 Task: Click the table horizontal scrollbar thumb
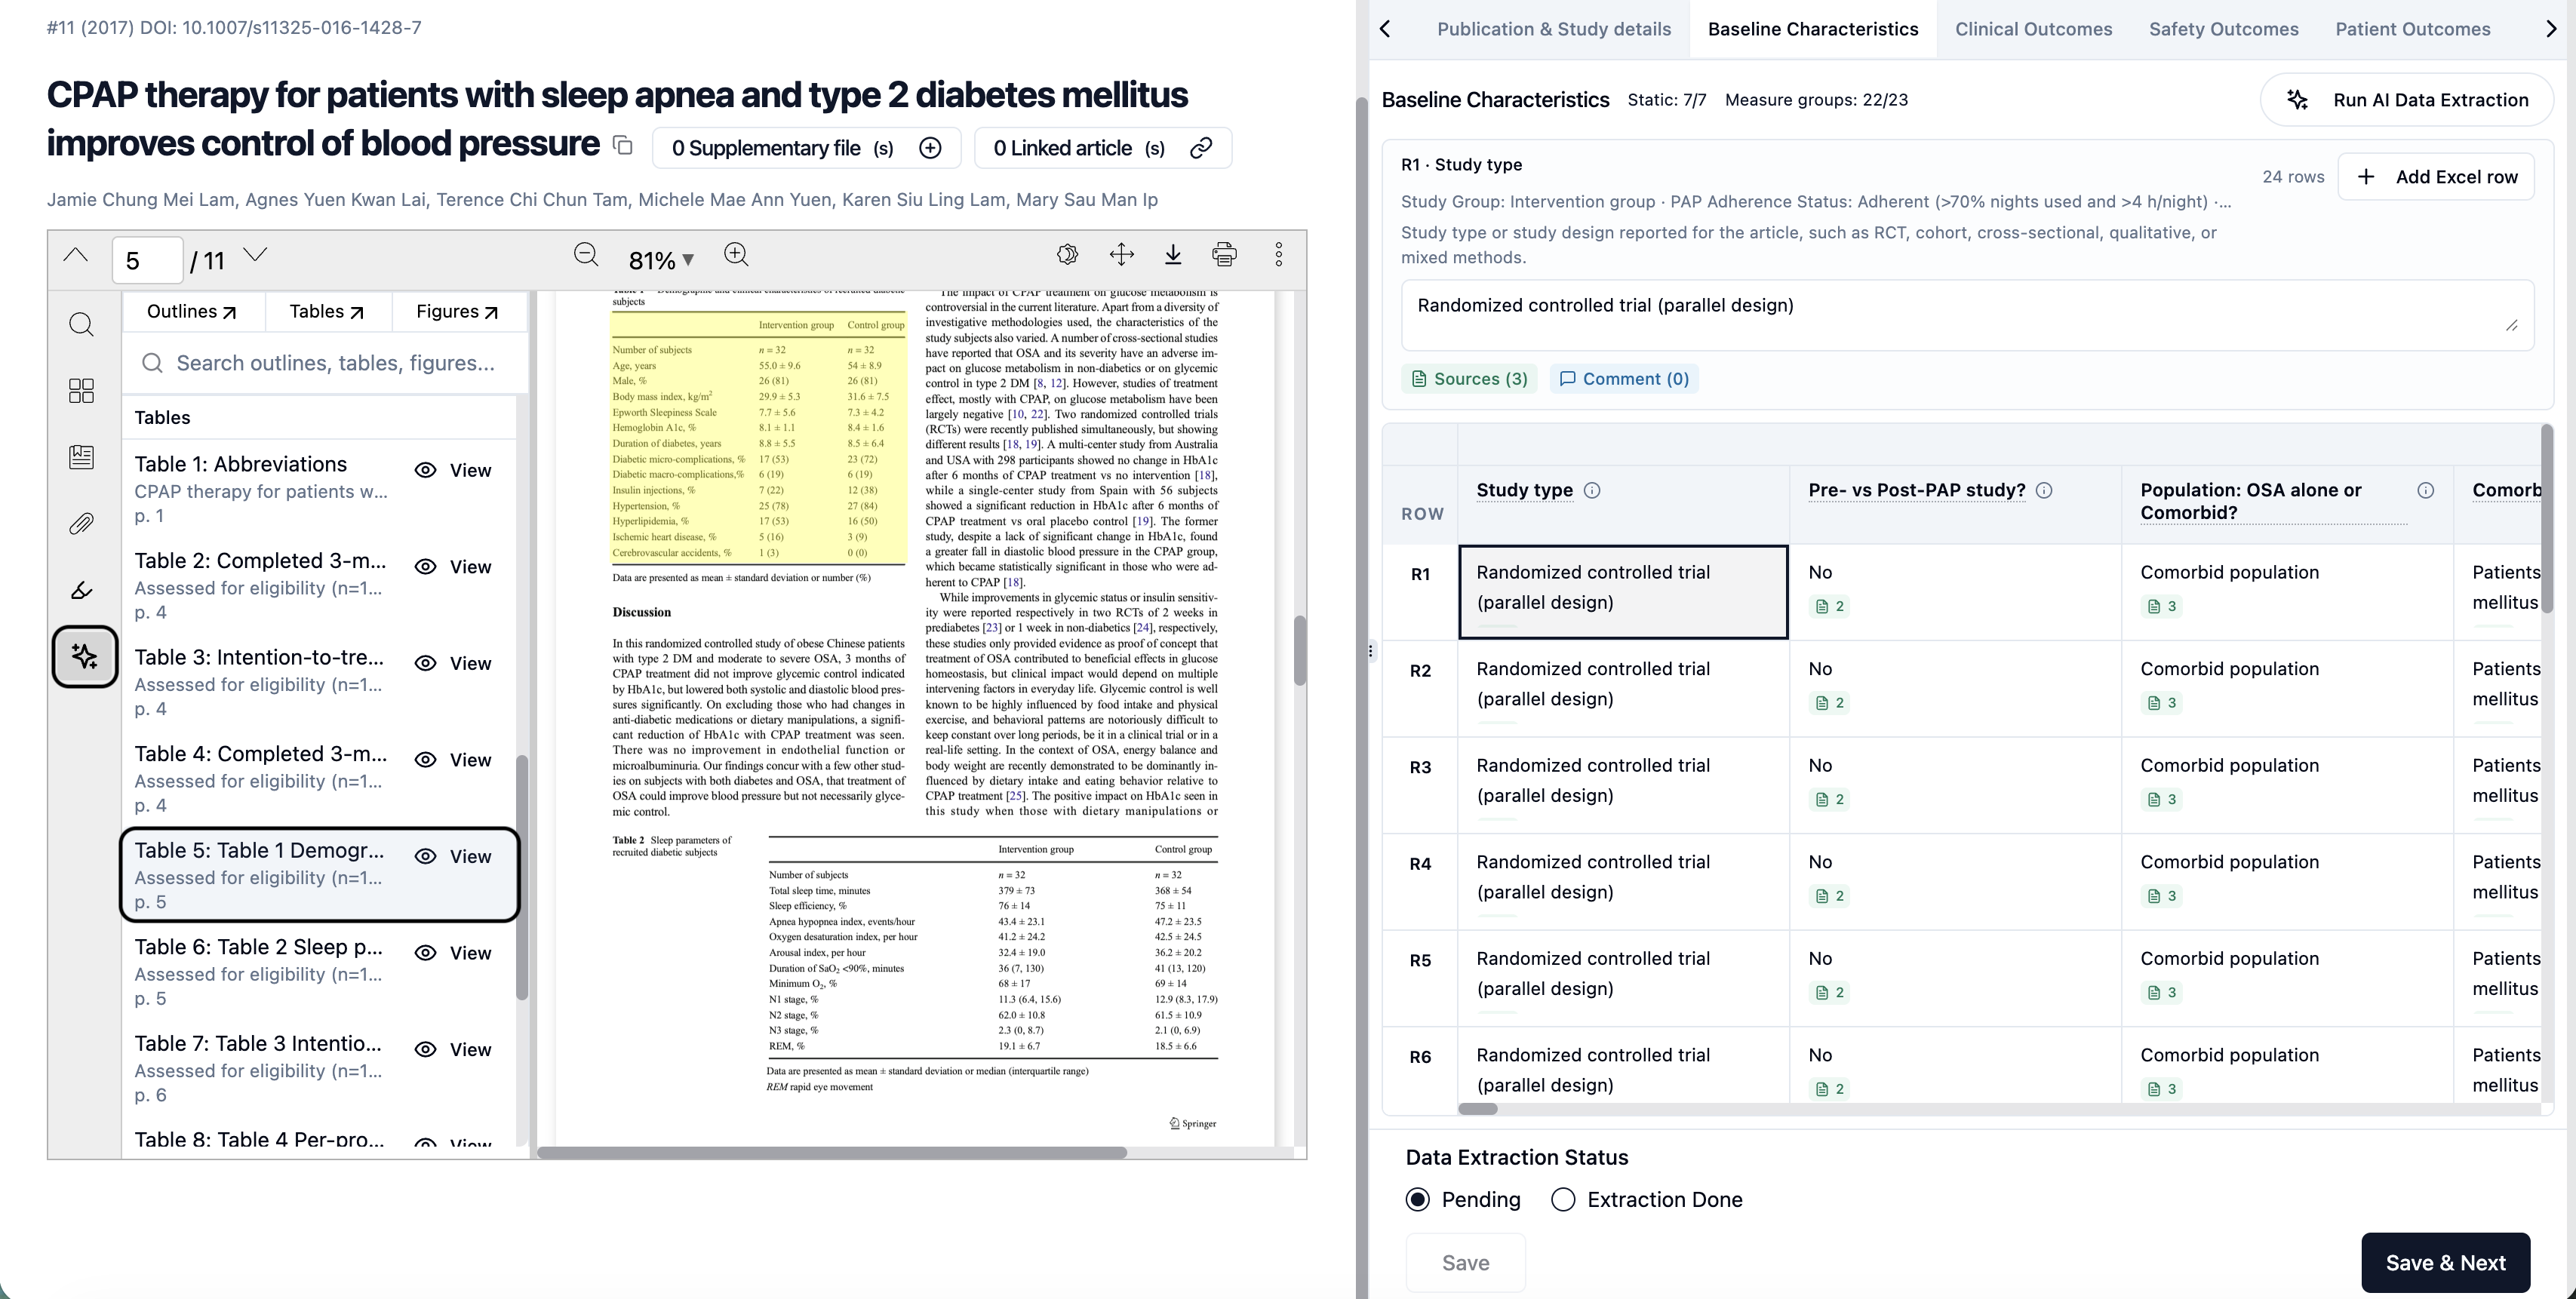point(1478,1109)
